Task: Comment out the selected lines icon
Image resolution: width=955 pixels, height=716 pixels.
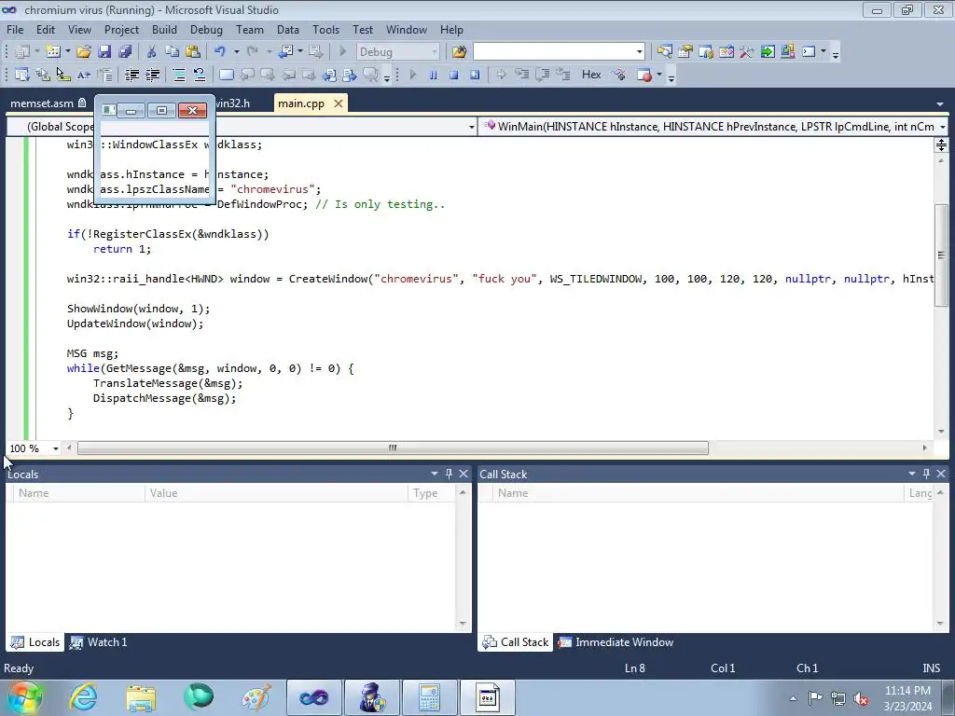Action: pos(179,75)
